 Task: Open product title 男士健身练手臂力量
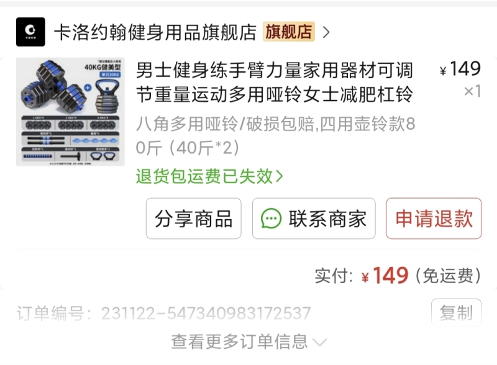click(x=275, y=82)
